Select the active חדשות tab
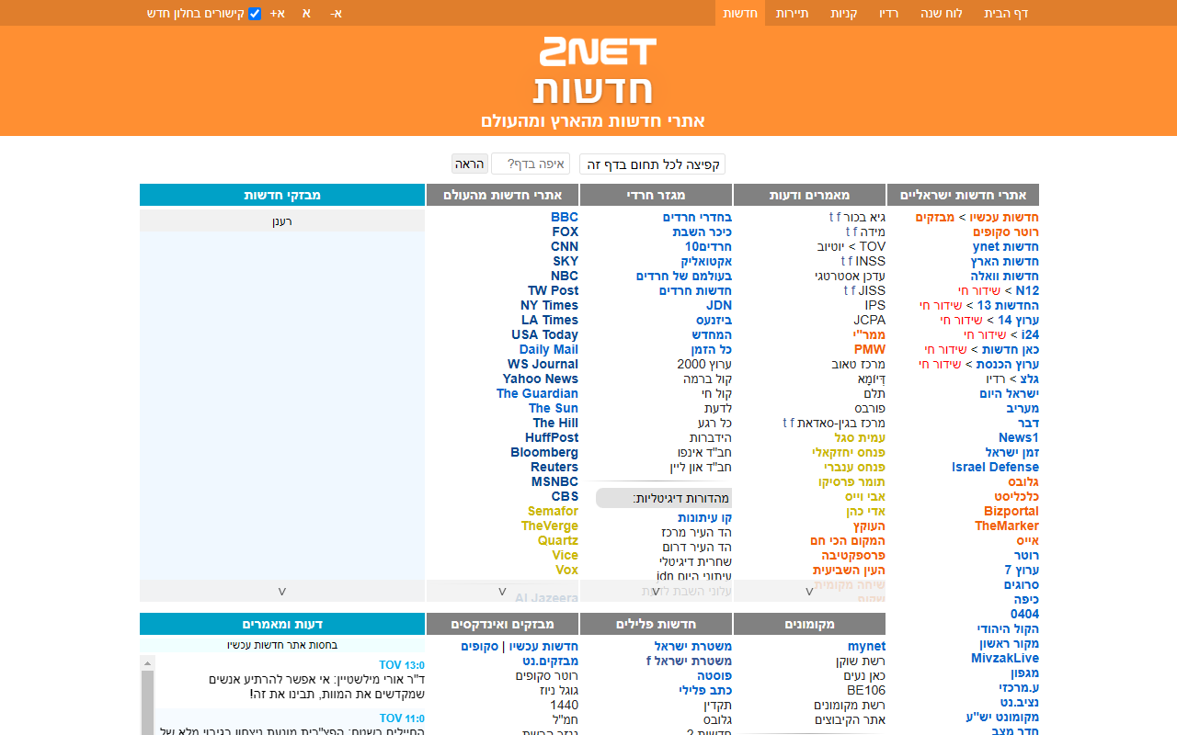The height and width of the screenshot is (735, 1177). tap(740, 14)
